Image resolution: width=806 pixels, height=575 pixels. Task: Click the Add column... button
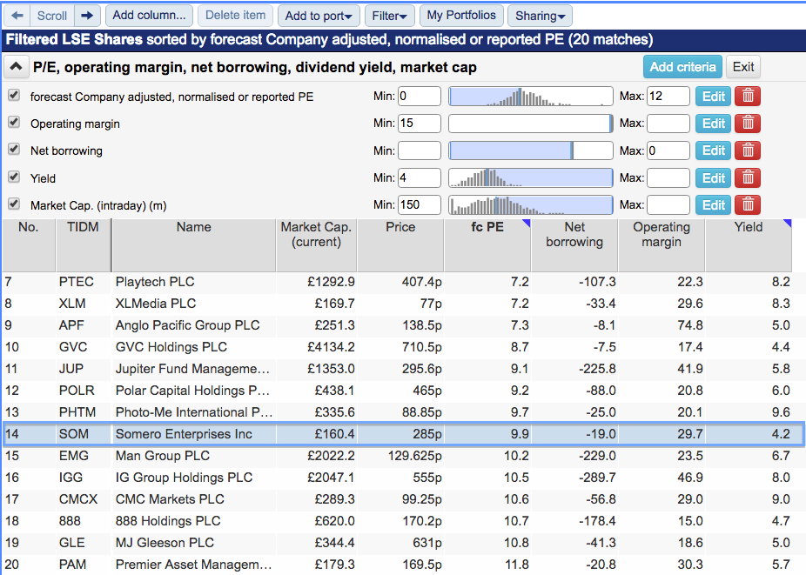point(149,16)
